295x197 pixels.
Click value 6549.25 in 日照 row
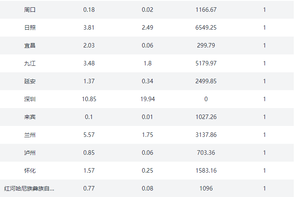tap(206, 28)
